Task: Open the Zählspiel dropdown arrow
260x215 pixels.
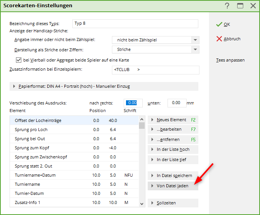Action: (x=195, y=40)
